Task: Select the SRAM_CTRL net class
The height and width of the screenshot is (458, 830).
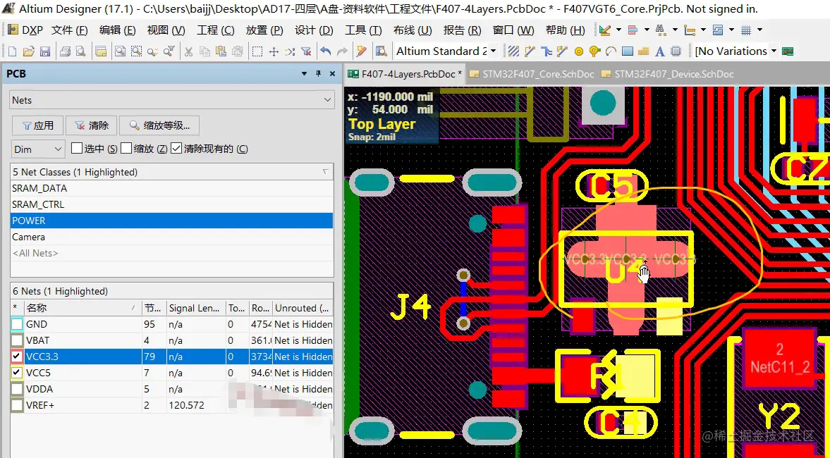Action: click(172, 204)
